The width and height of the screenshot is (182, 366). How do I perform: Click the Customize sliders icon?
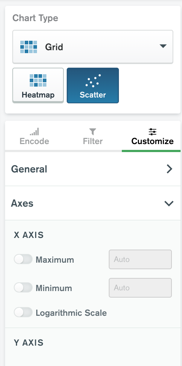coord(152,132)
